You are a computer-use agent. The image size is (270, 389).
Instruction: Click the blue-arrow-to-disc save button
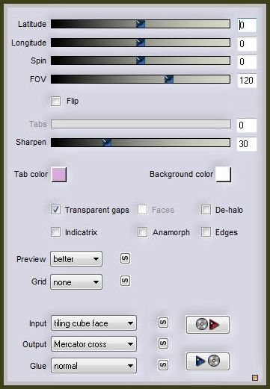tap(208, 361)
